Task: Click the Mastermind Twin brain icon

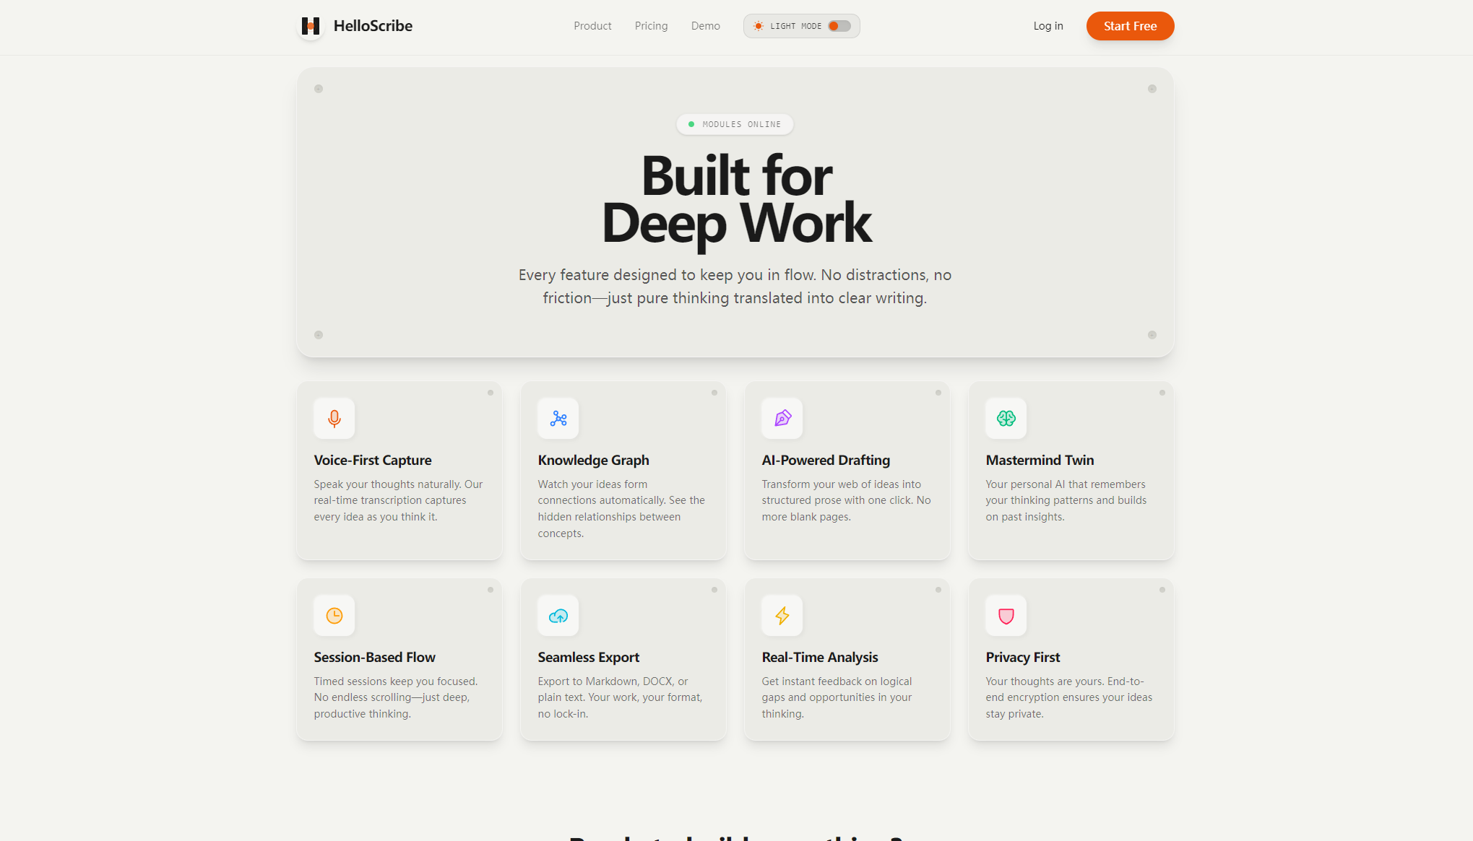Action: [x=1006, y=418]
